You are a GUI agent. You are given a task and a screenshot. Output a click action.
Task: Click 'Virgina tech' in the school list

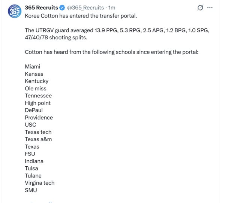39,183
